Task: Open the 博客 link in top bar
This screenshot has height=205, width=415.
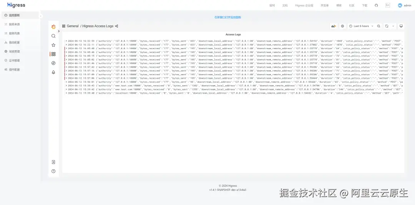Action: point(339,5)
